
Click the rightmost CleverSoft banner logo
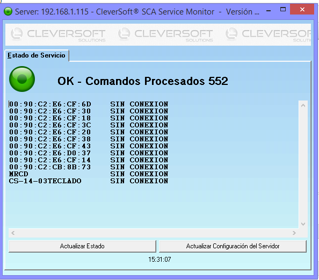click(x=268, y=34)
